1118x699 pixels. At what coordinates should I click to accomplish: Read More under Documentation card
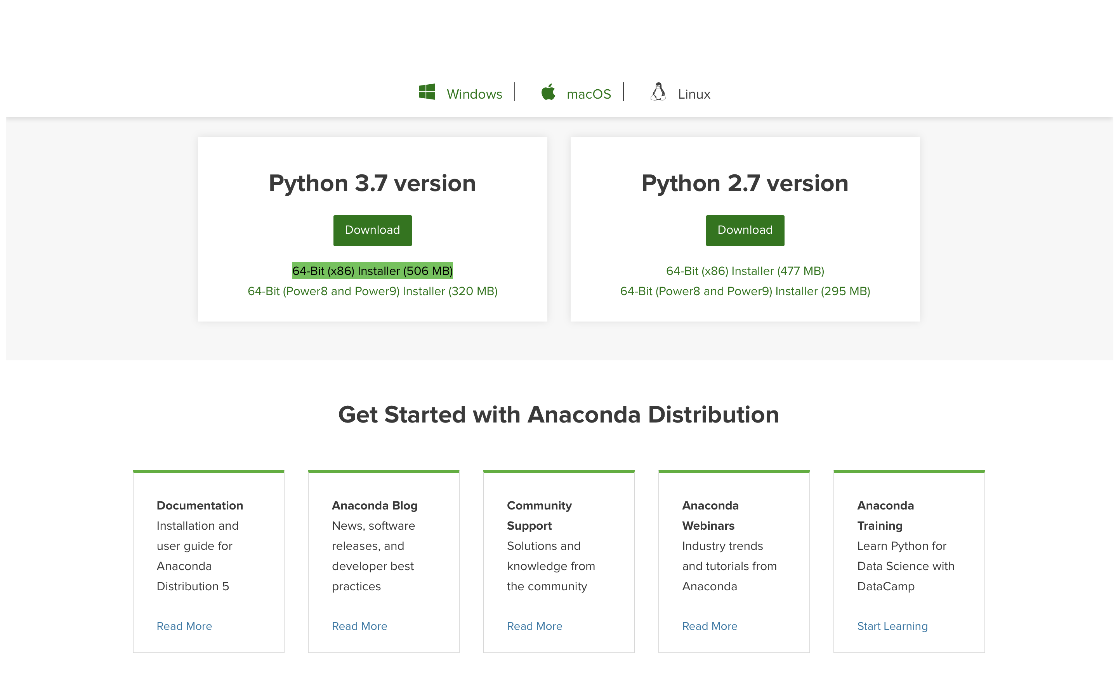click(184, 626)
